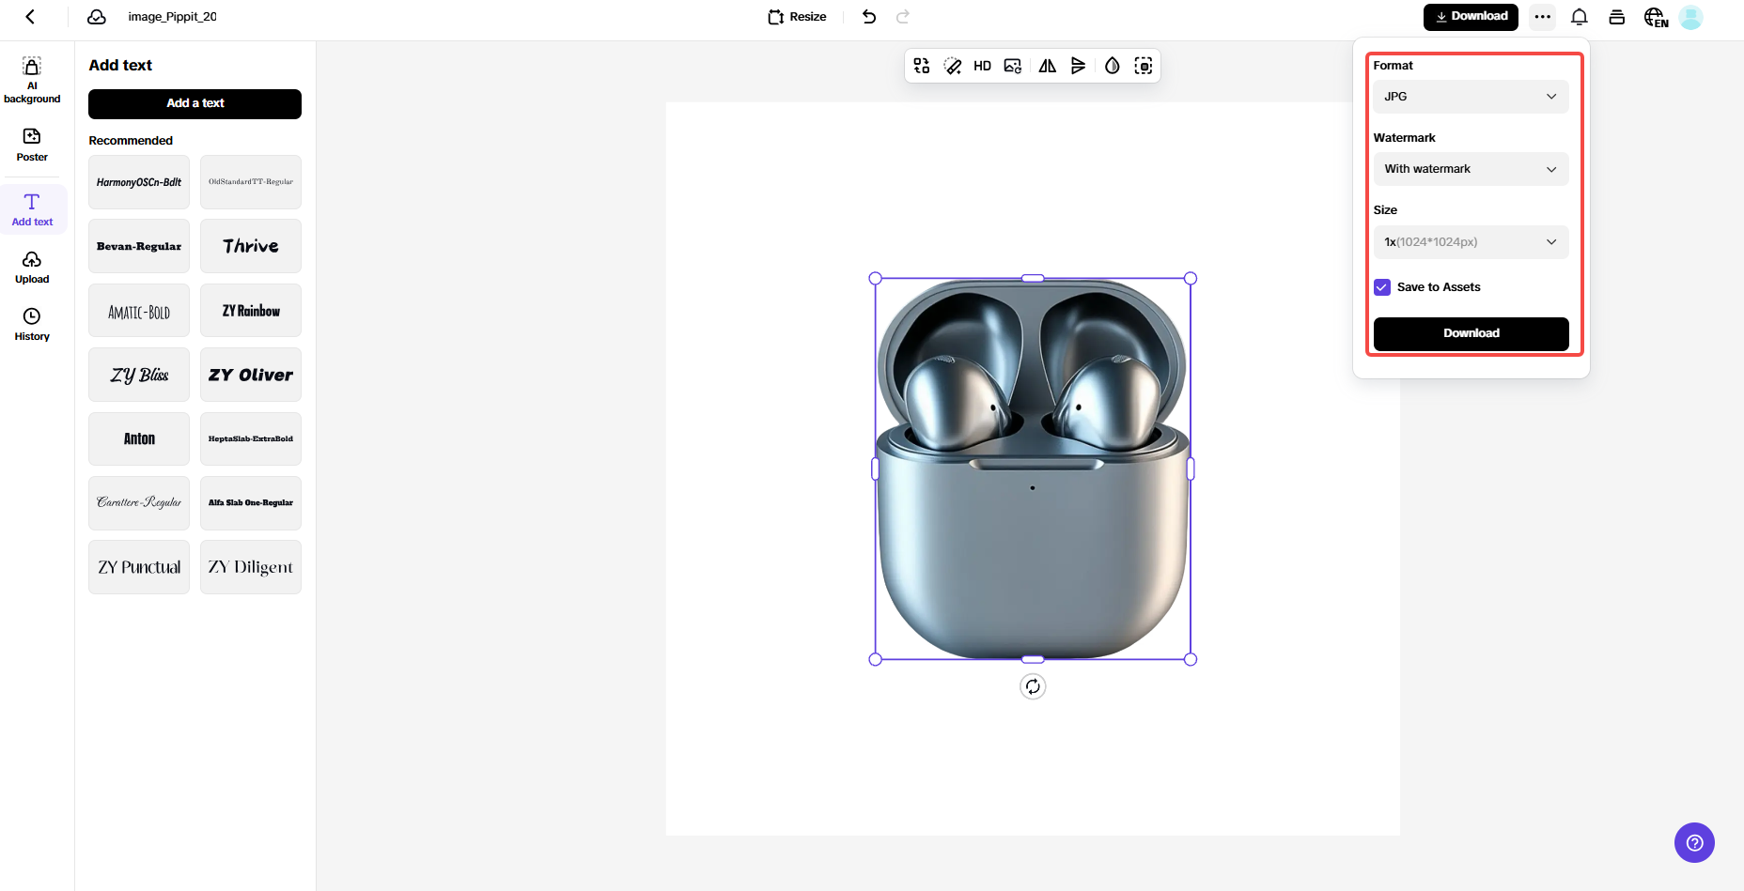This screenshot has height=891, width=1744.
Task: Select the ZY Rainbow font preset
Action: pos(251,311)
